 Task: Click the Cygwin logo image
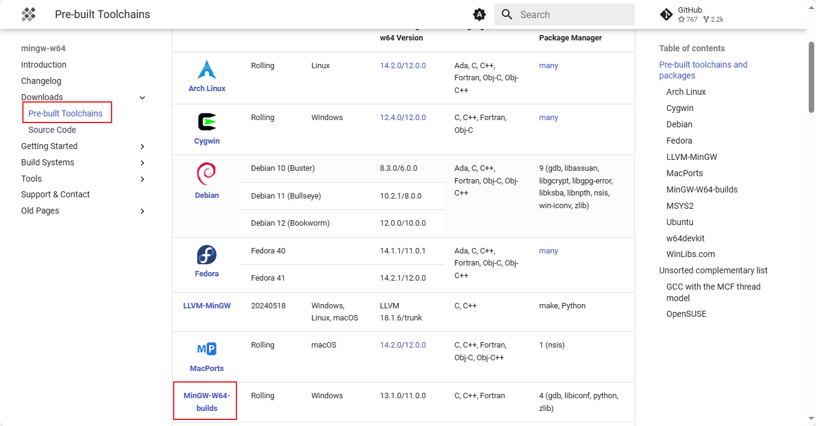click(207, 122)
